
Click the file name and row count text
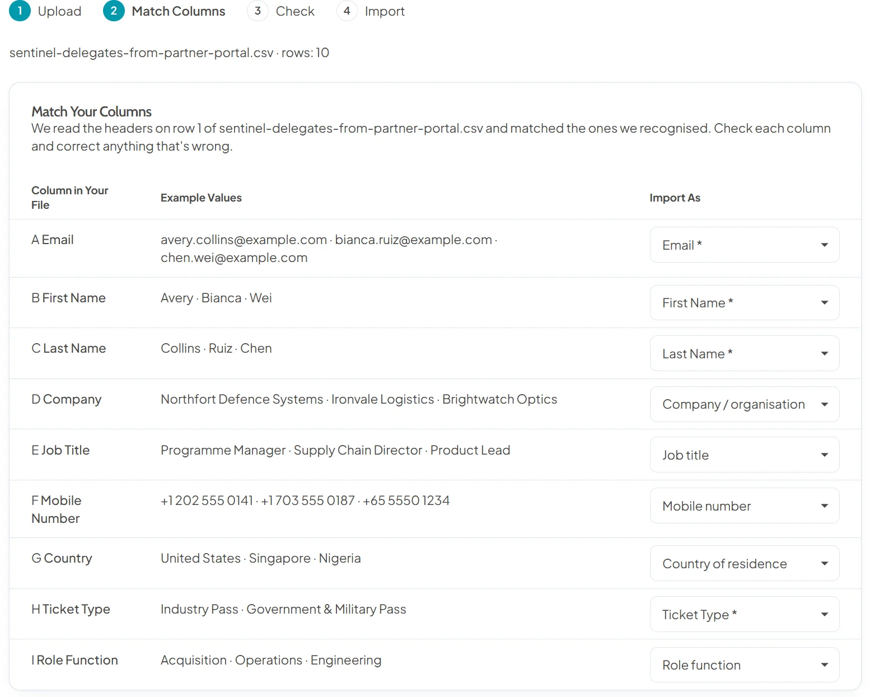[169, 53]
